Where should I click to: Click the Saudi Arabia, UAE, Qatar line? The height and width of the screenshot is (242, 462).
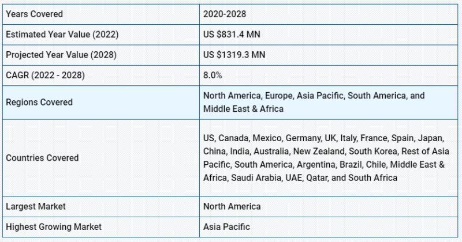click(300, 177)
